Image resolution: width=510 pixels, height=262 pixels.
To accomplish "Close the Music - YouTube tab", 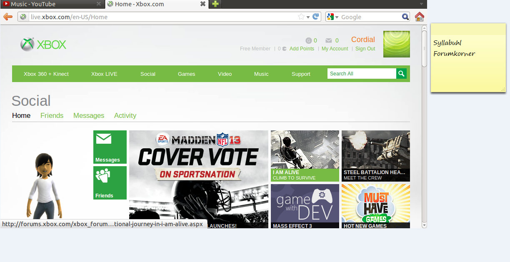I will [99, 4].
